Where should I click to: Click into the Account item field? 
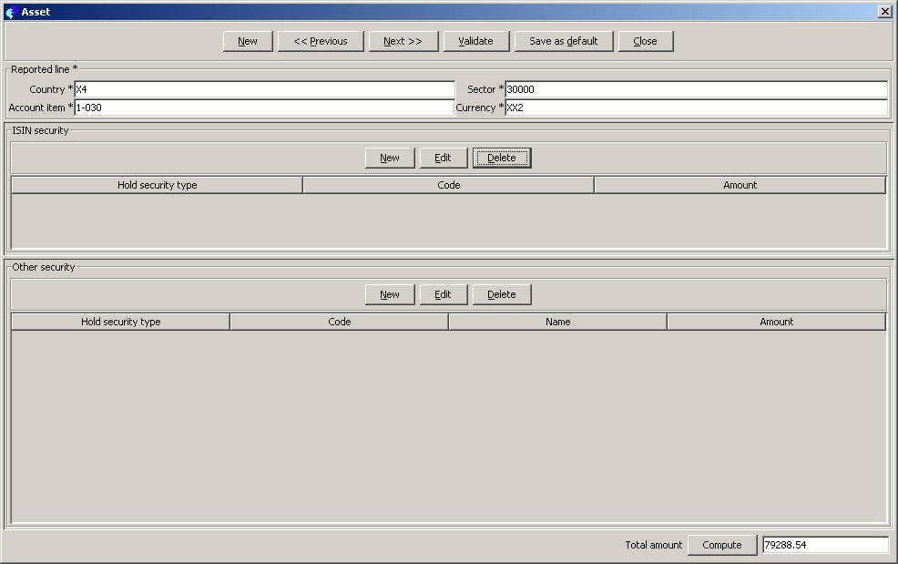[x=264, y=108]
